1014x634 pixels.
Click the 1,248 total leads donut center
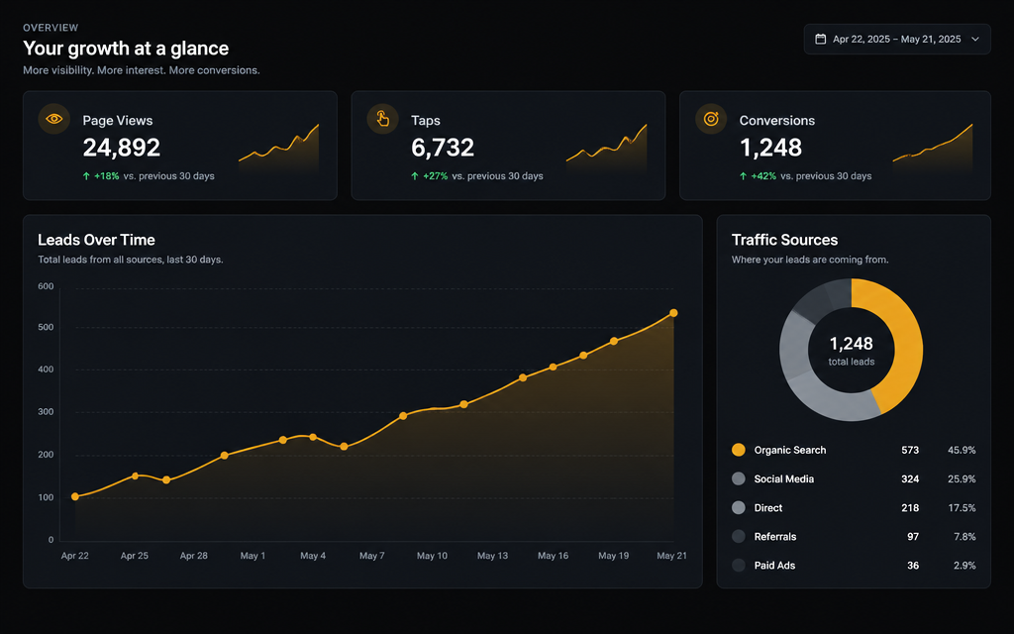pyautogui.click(x=851, y=350)
